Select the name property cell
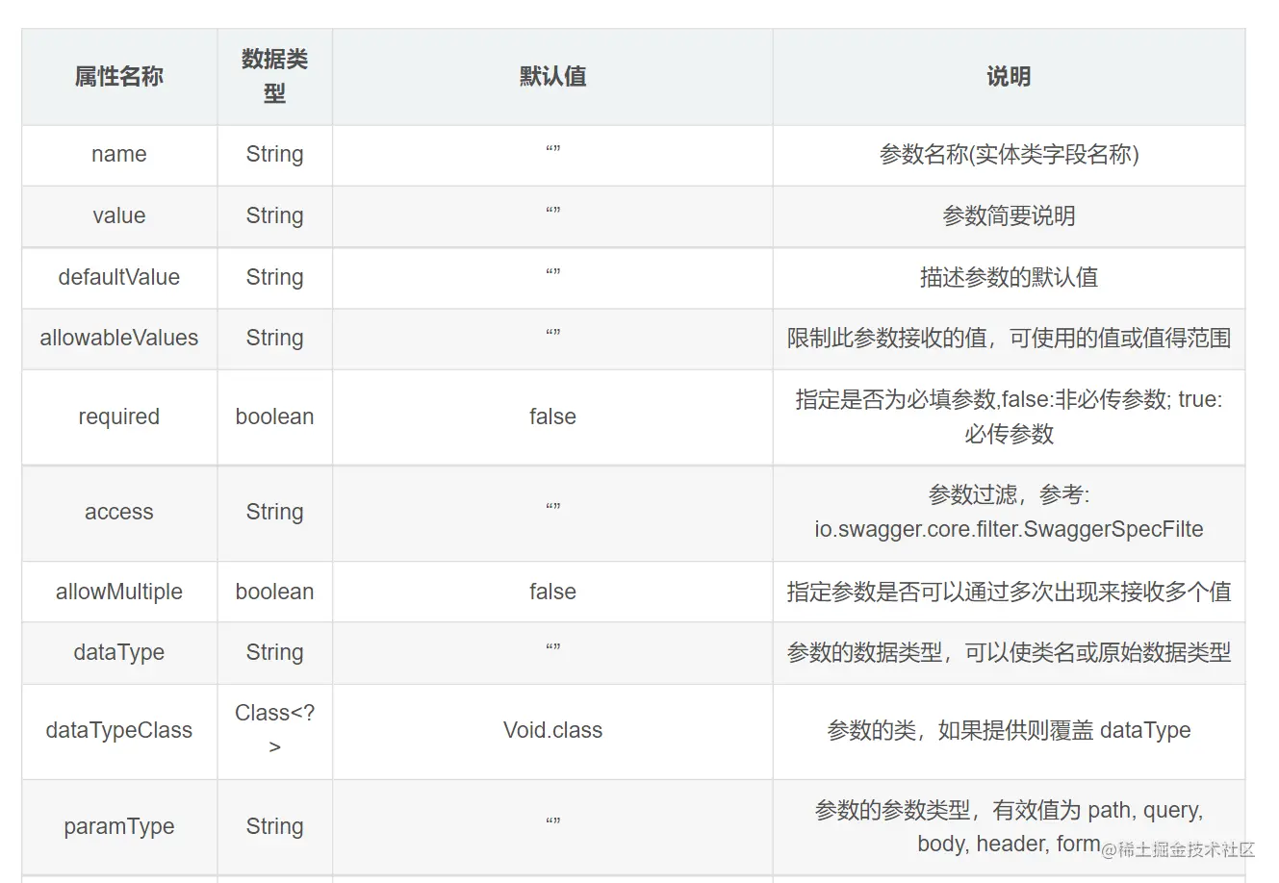 pyautogui.click(x=119, y=155)
